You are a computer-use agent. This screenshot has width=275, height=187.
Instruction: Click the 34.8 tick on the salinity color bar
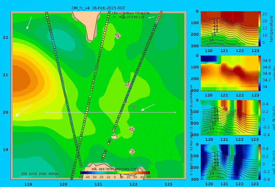click(266, 61)
